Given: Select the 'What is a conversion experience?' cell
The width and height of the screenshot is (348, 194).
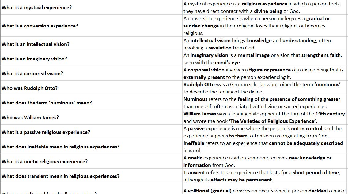Looking at the screenshot, I should click(x=40, y=26).
